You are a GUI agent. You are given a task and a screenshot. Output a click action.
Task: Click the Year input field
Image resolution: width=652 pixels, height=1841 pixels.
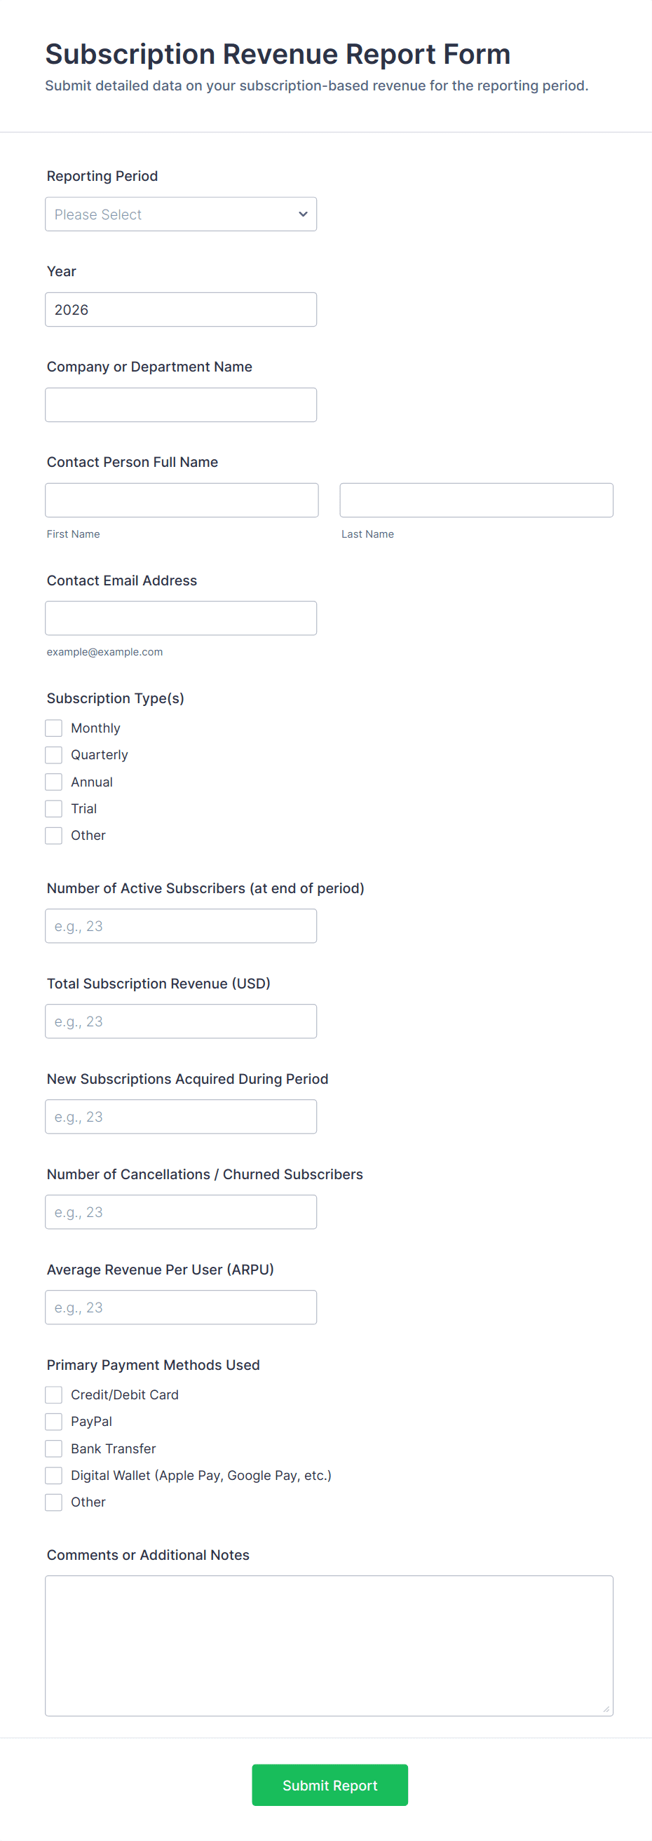click(180, 309)
